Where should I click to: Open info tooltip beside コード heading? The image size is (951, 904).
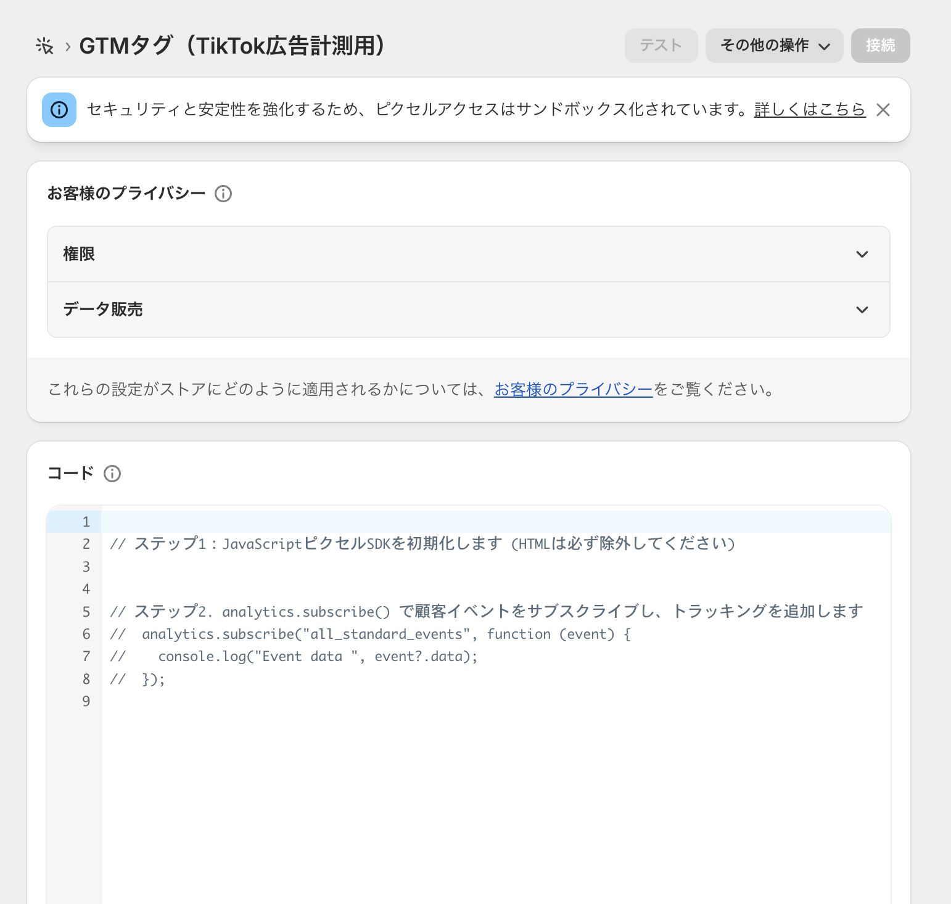(x=112, y=474)
